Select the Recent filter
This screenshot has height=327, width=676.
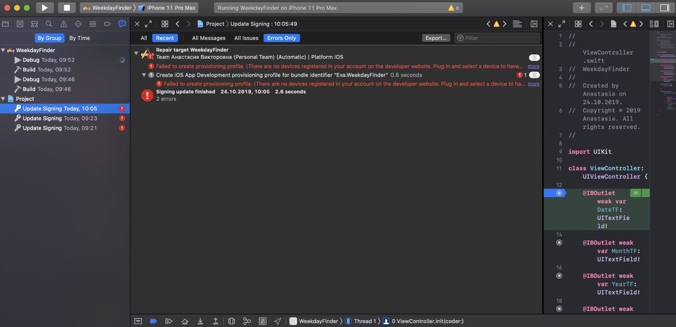165,38
